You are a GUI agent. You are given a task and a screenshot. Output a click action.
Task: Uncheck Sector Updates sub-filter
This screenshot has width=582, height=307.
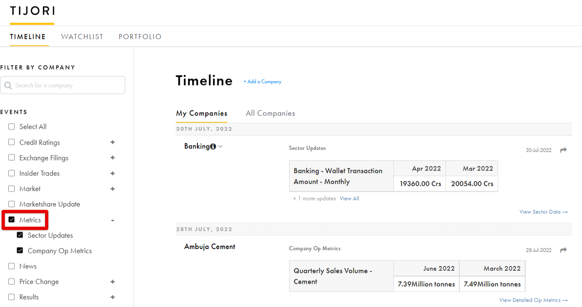[x=20, y=235]
